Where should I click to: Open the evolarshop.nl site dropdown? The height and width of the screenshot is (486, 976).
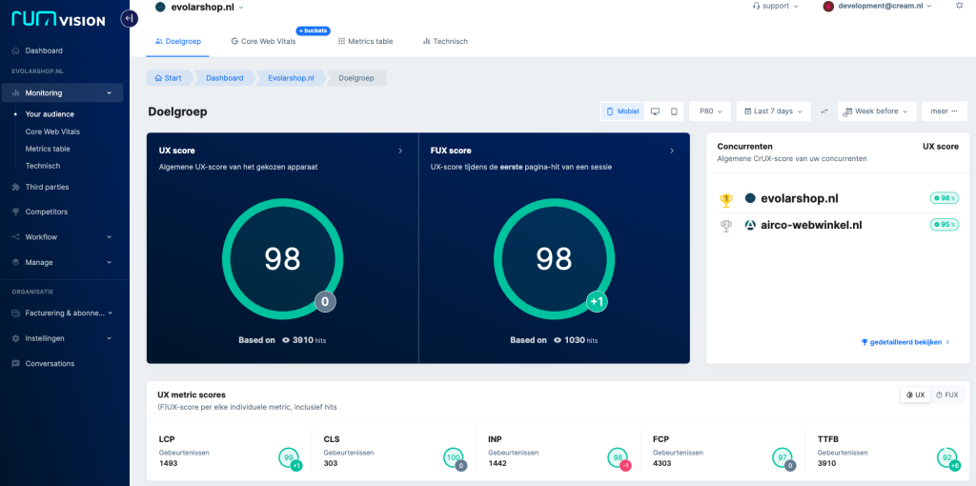(x=199, y=7)
